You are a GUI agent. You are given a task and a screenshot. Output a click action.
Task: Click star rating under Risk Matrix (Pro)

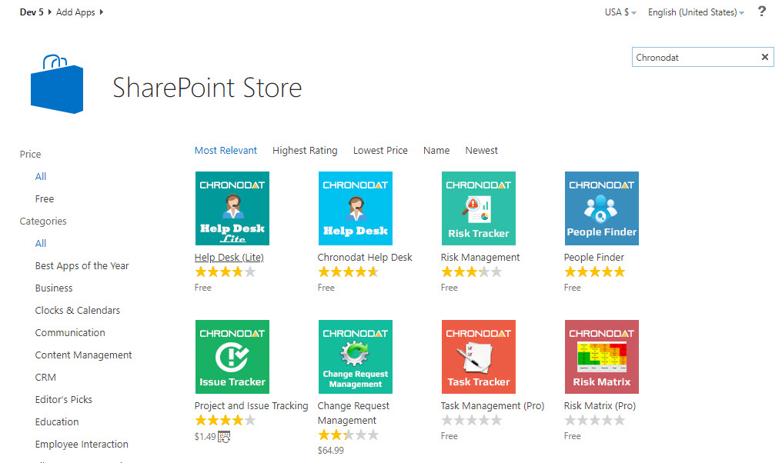point(594,420)
